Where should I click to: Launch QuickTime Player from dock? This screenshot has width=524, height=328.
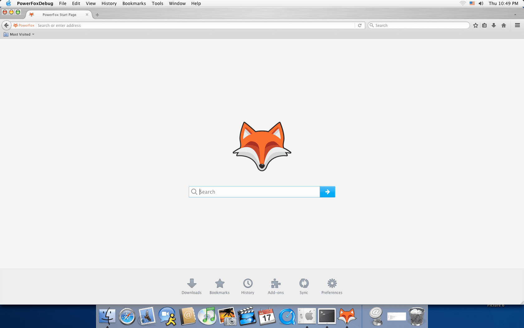pyautogui.click(x=287, y=317)
